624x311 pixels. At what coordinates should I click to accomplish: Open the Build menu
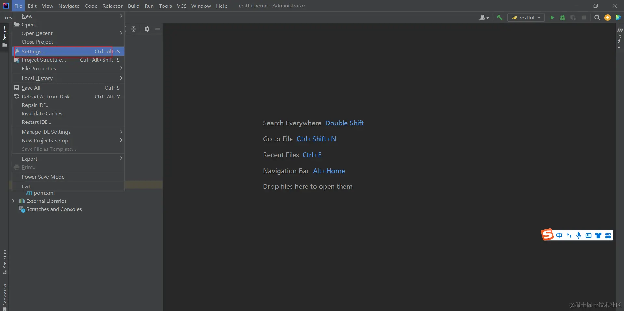pos(134,6)
